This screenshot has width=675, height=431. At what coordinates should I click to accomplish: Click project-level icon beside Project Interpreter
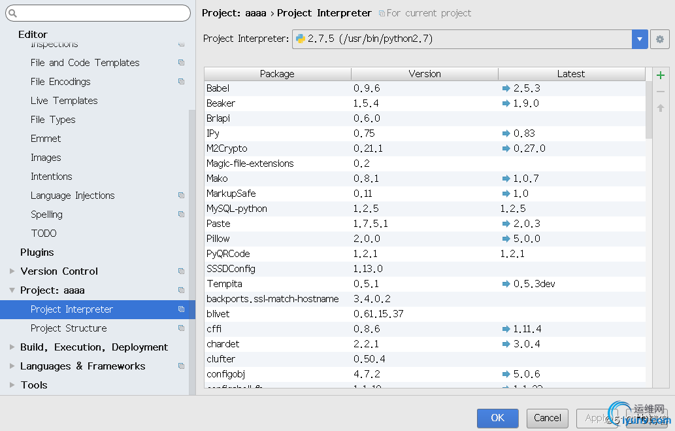tap(181, 309)
